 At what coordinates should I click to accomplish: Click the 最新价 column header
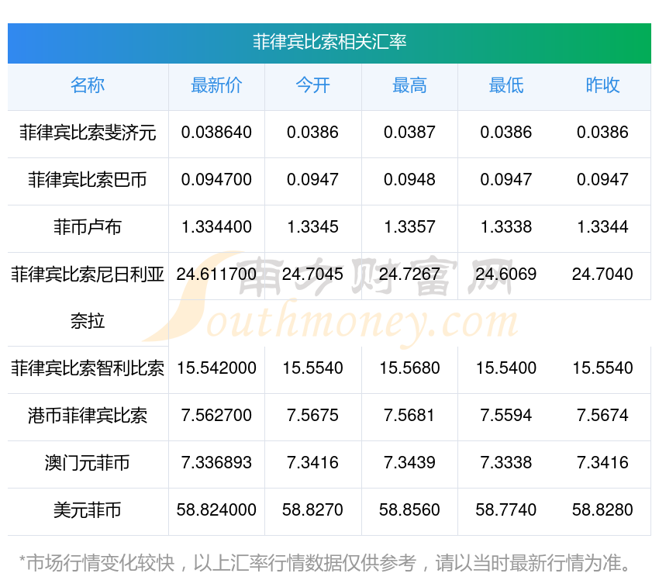tap(216, 86)
